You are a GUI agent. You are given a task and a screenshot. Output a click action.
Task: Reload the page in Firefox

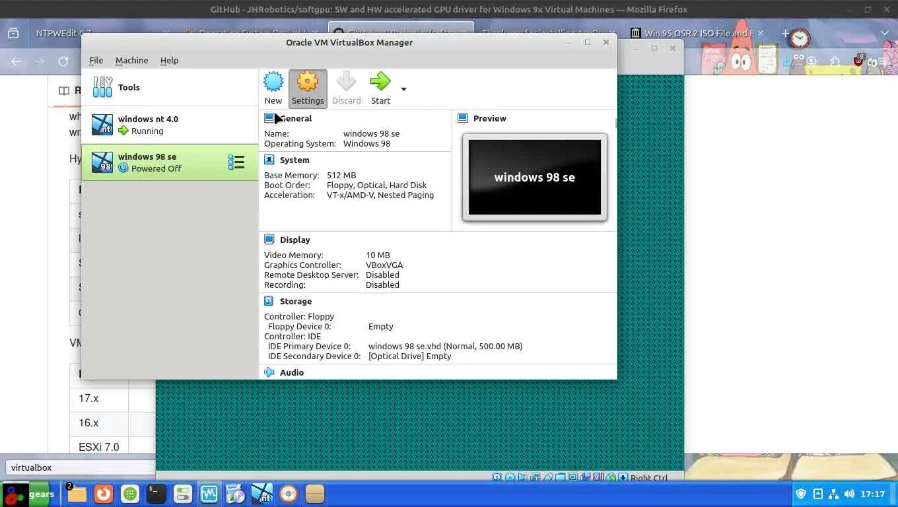click(x=63, y=61)
